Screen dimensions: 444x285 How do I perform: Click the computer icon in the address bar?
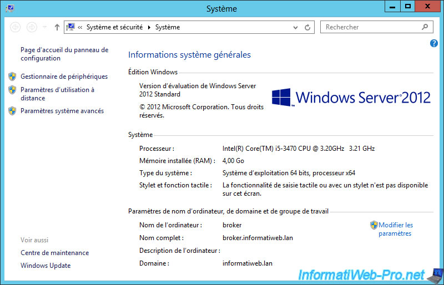[70, 27]
